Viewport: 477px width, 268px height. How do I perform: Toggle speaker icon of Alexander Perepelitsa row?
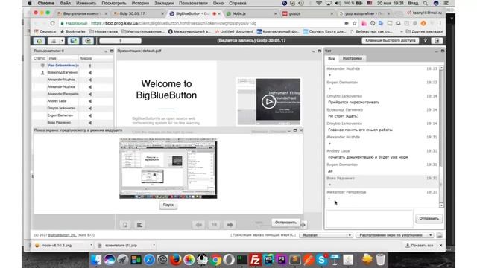pyautogui.click(x=90, y=94)
